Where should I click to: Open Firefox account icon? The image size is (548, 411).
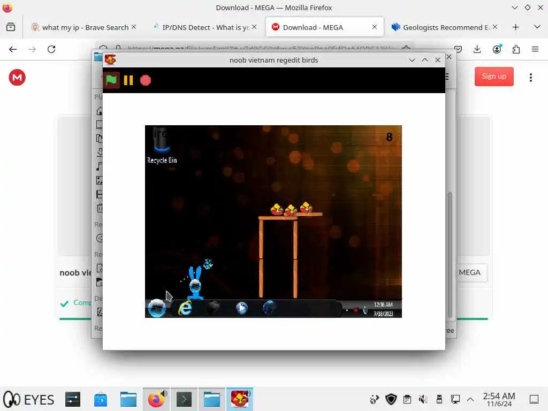[497, 49]
